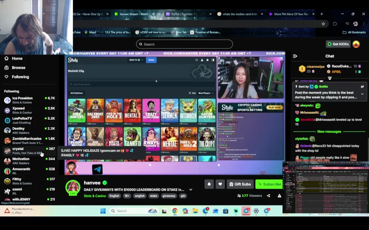This screenshot has width=369, height=230.
Task: Open Amouranth channel in Following
Action: tap(29, 171)
